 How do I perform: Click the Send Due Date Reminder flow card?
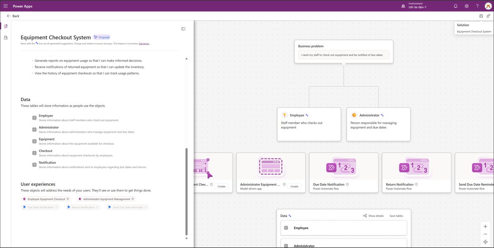pos(474,173)
